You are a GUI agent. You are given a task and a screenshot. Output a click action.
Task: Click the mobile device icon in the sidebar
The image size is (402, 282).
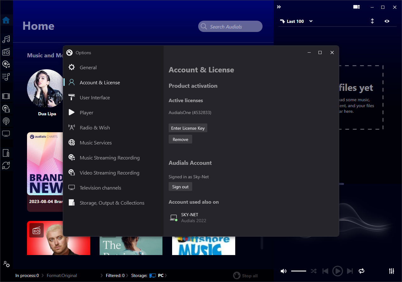[6, 153]
